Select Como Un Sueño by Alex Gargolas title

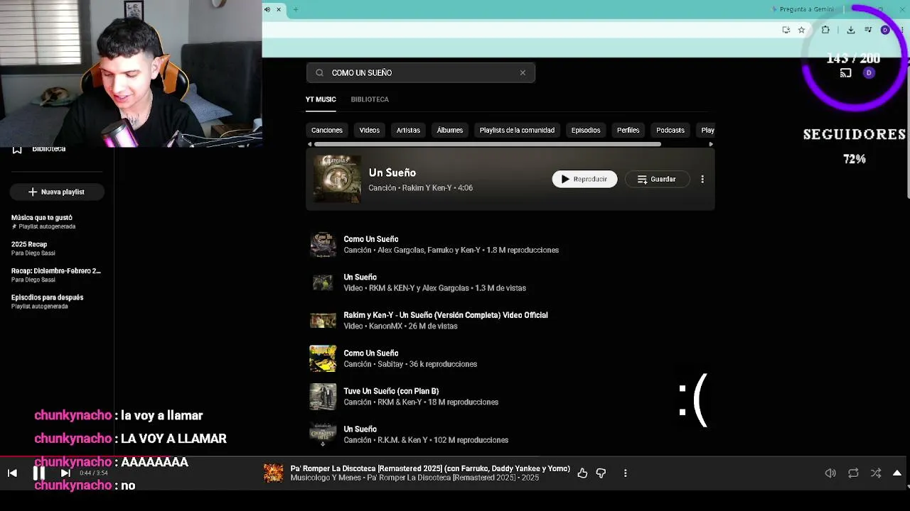pyautogui.click(x=371, y=239)
